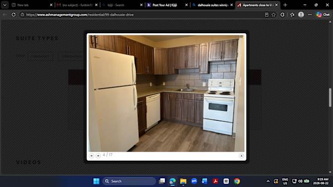Click scrollbar down arrow
333x187 pixels.
click(330, 172)
